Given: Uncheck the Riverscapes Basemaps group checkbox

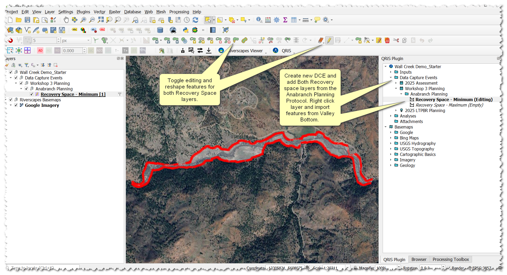Looking at the screenshot, I should (x=11, y=100).
